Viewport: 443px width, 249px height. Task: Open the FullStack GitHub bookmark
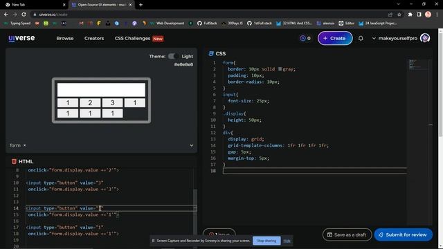point(207,23)
